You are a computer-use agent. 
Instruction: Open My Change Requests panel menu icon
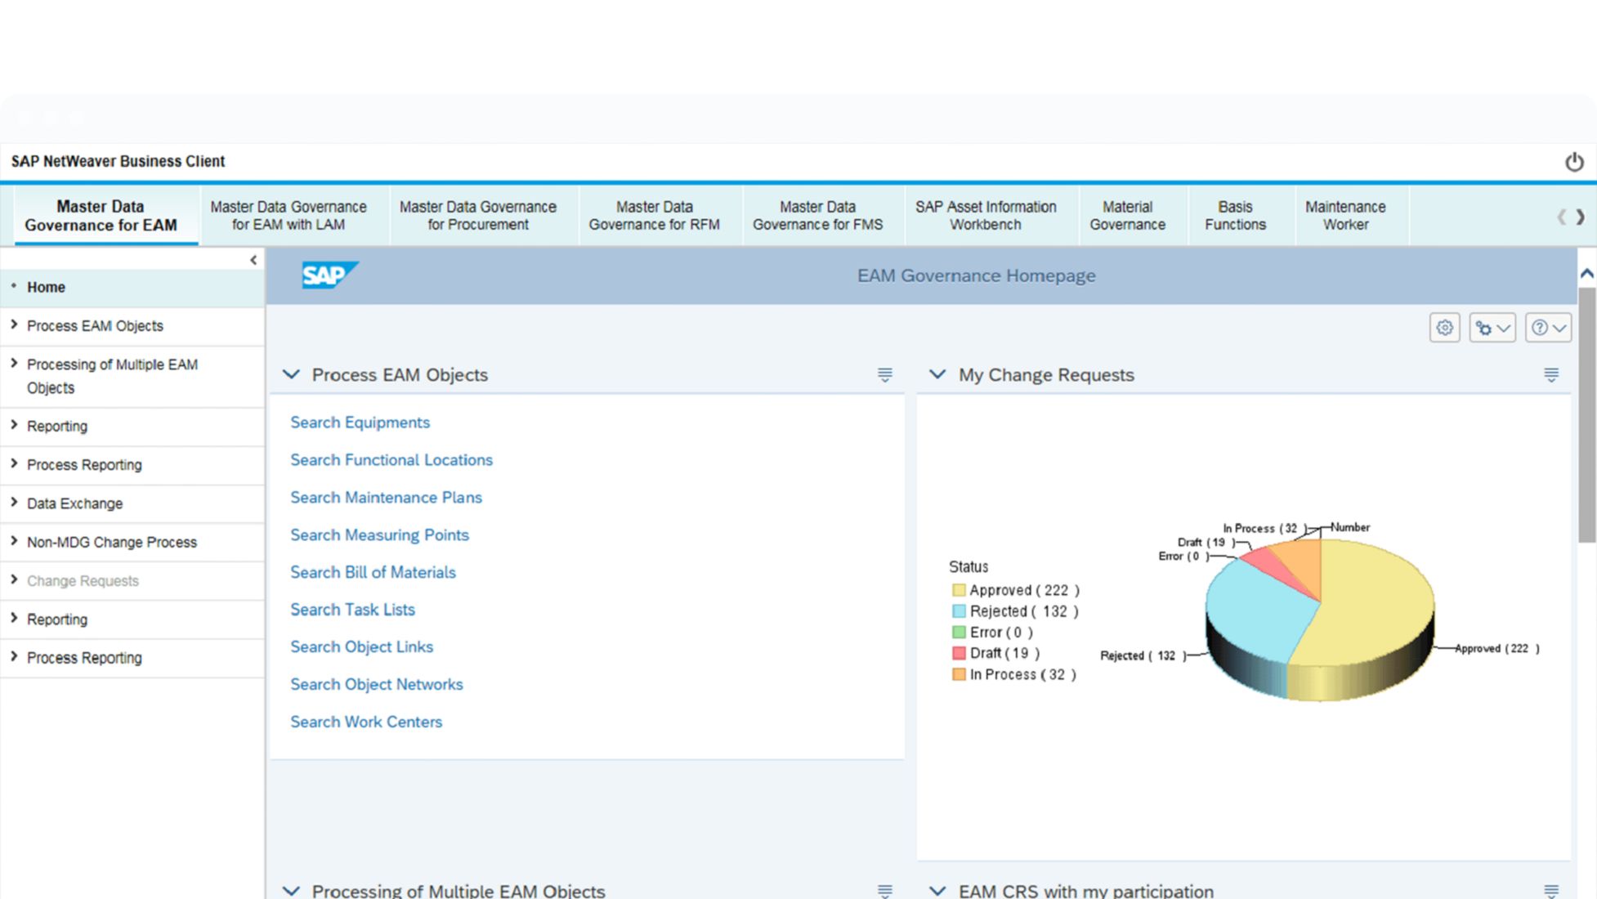coord(1550,375)
